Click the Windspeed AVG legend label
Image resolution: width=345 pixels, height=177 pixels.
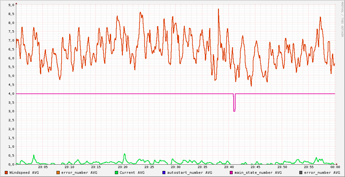(24, 173)
